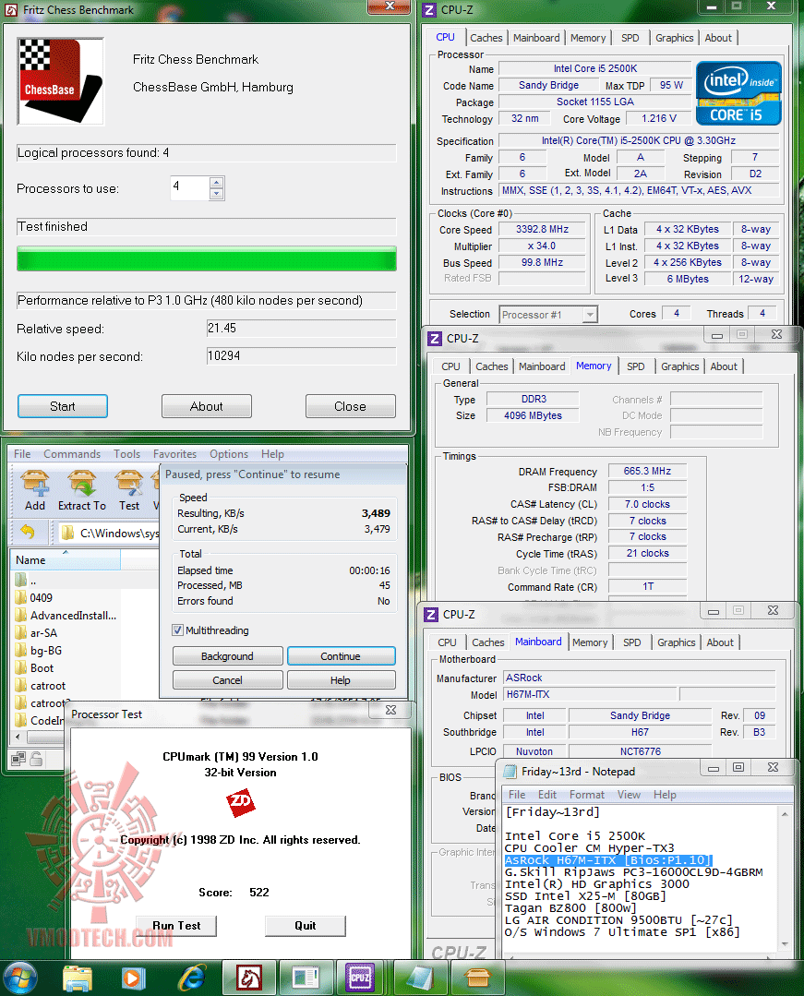The image size is (804, 996).
Task: Click the WinRAR status bar lock icon
Action: pos(36,759)
